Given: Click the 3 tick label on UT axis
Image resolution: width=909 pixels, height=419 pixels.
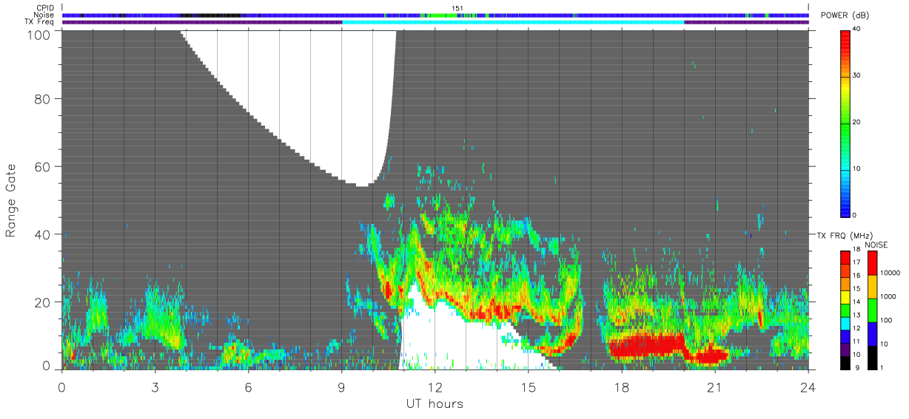Looking at the screenshot, I should click(155, 387).
